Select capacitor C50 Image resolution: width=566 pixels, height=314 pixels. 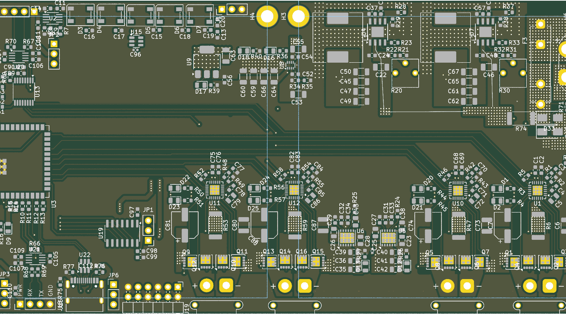pos(361,72)
